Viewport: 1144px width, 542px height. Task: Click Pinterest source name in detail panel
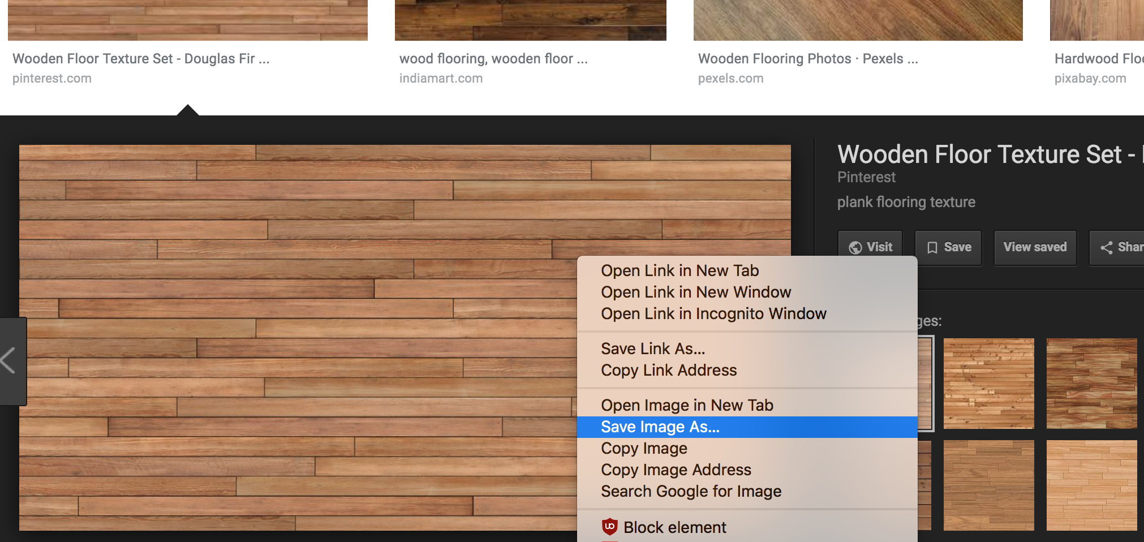[866, 178]
